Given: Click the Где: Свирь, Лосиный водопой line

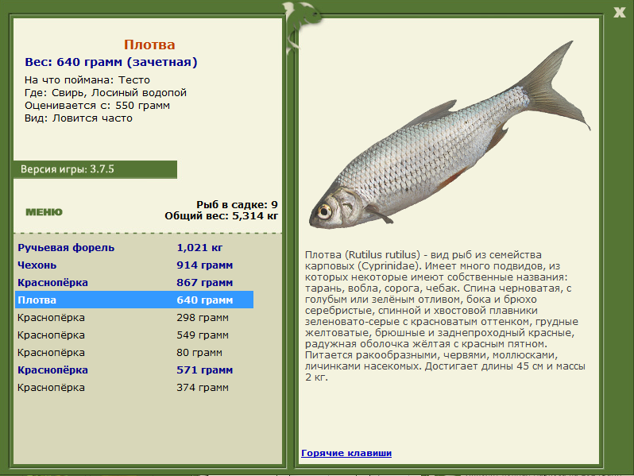Looking at the screenshot, I should [x=106, y=93].
